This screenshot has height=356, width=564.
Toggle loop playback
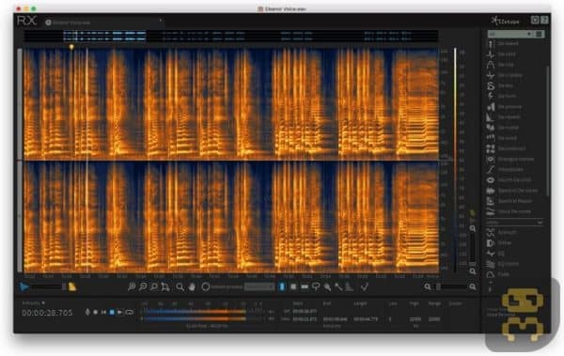(x=129, y=313)
